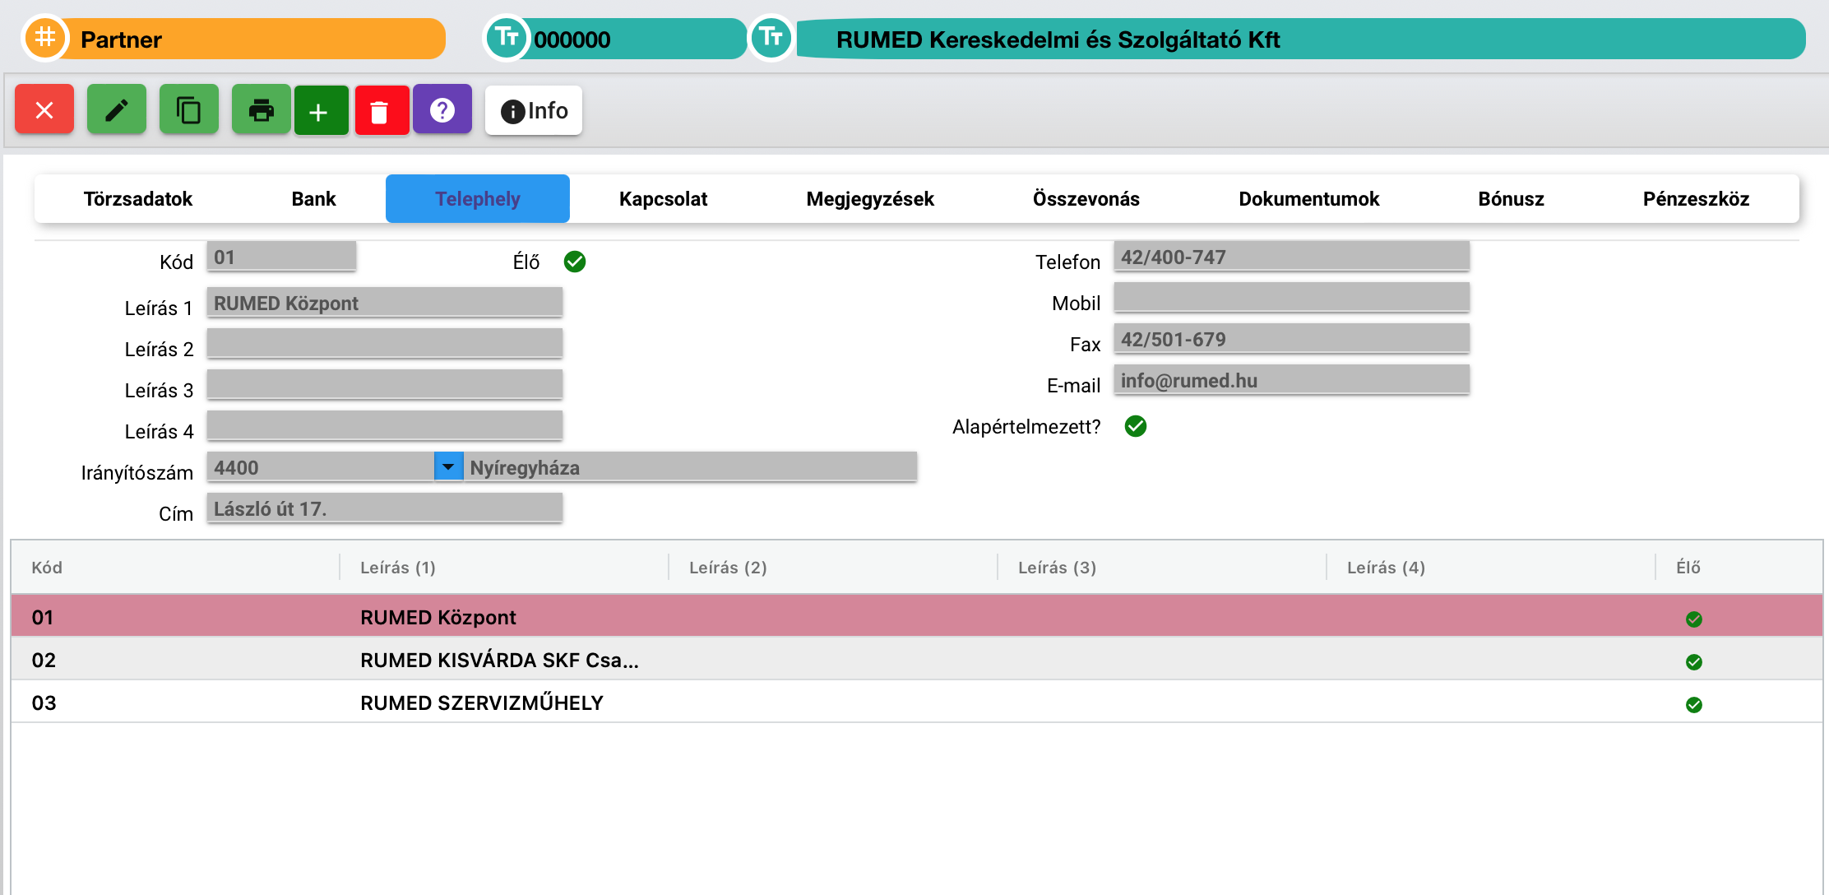1829x895 pixels.
Task: Switch to the Törzsadatok tab
Action: (138, 199)
